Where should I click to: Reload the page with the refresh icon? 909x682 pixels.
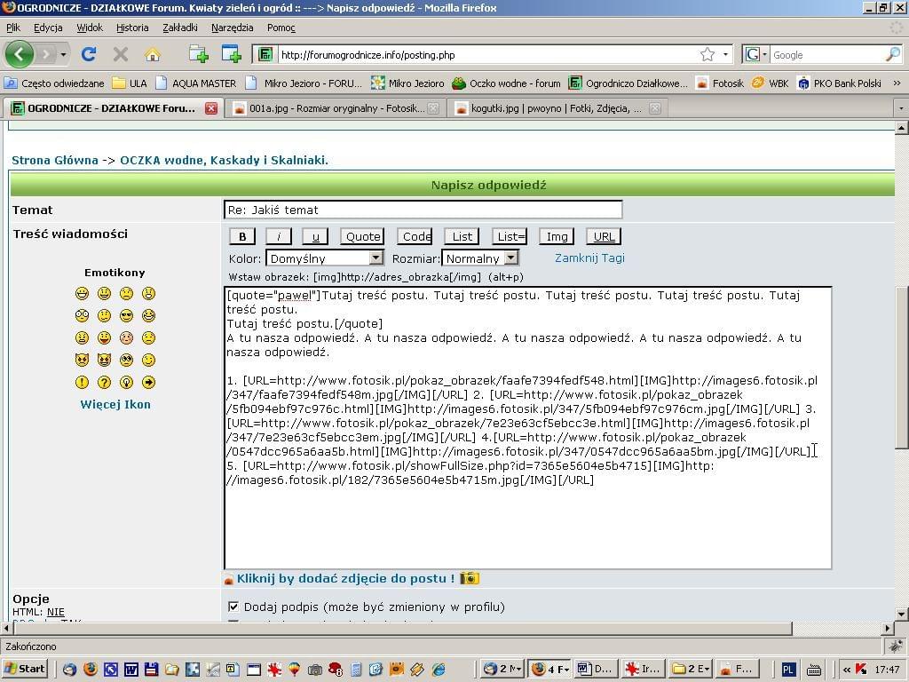[x=89, y=54]
